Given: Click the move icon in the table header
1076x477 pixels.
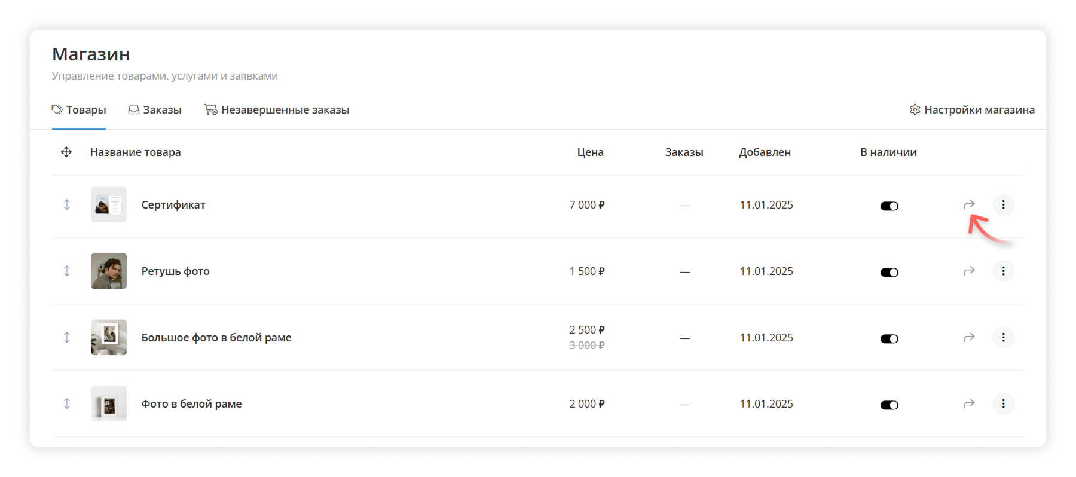Looking at the screenshot, I should pyautogui.click(x=66, y=152).
